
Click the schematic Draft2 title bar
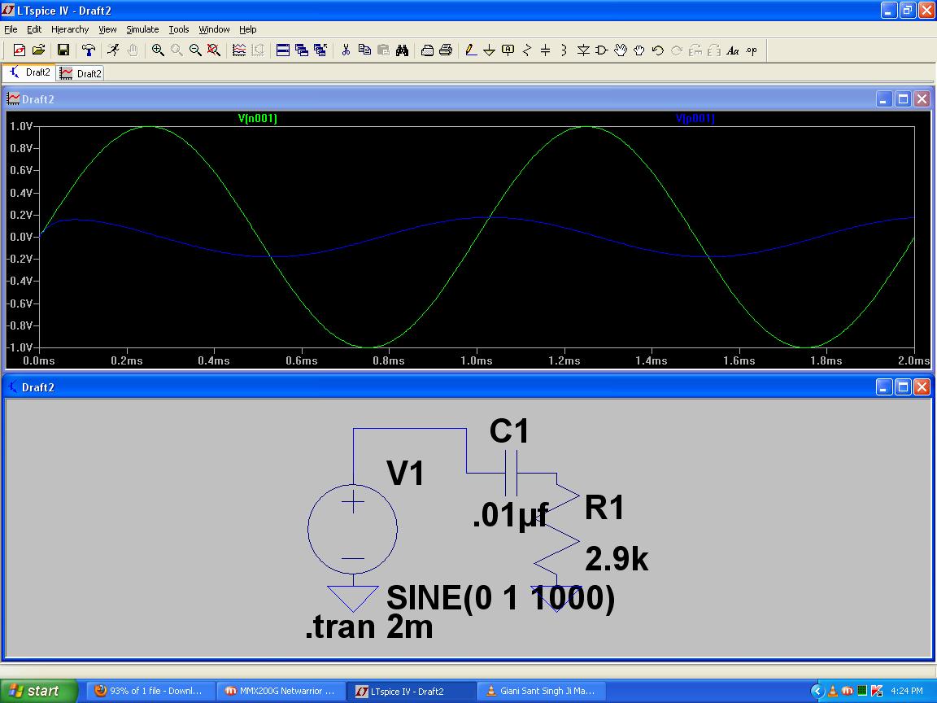click(x=468, y=387)
